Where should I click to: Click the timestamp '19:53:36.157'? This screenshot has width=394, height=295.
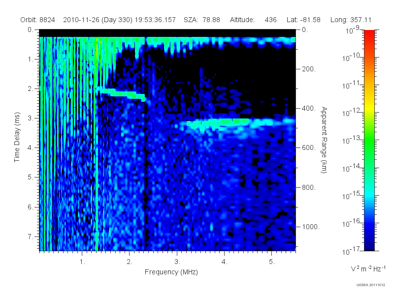tap(155, 20)
